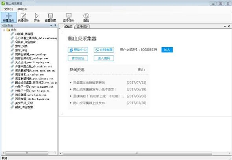
Task: Open the 帮助(H) menu
Action: pos(22,9)
